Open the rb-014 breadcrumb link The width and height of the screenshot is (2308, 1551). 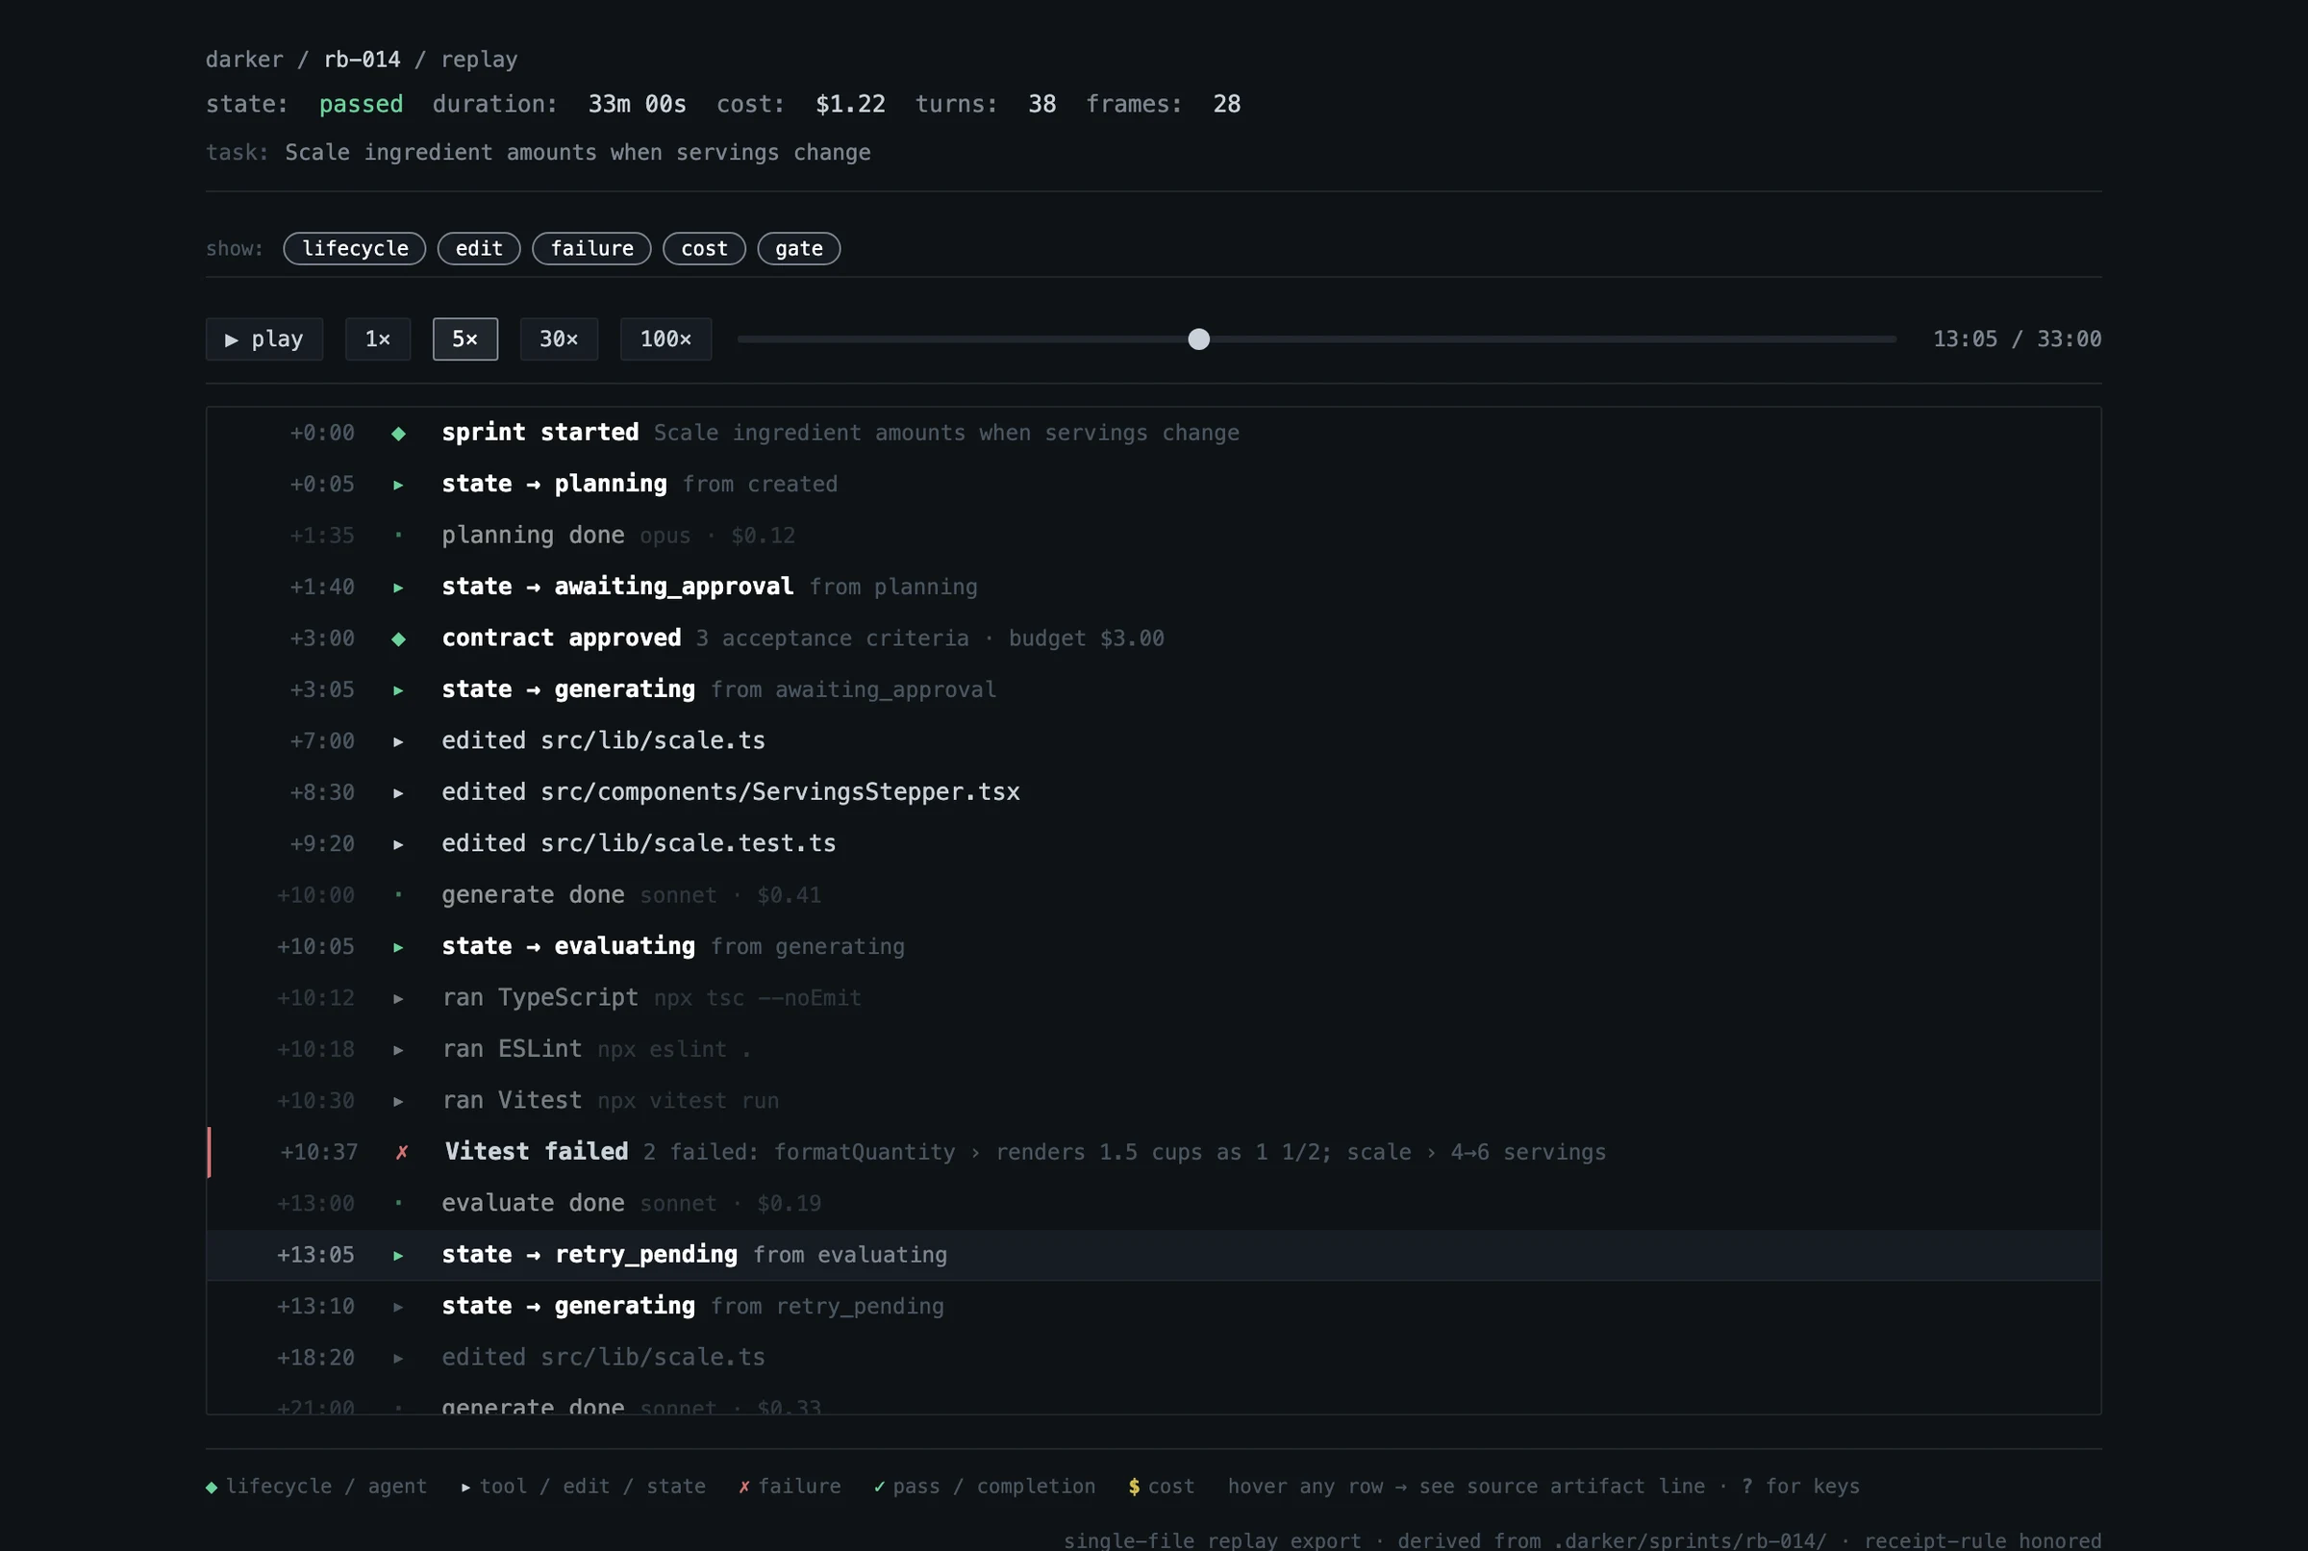click(x=363, y=60)
